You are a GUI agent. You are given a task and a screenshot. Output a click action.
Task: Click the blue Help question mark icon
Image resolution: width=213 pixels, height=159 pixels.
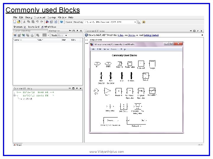click(62, 22)
